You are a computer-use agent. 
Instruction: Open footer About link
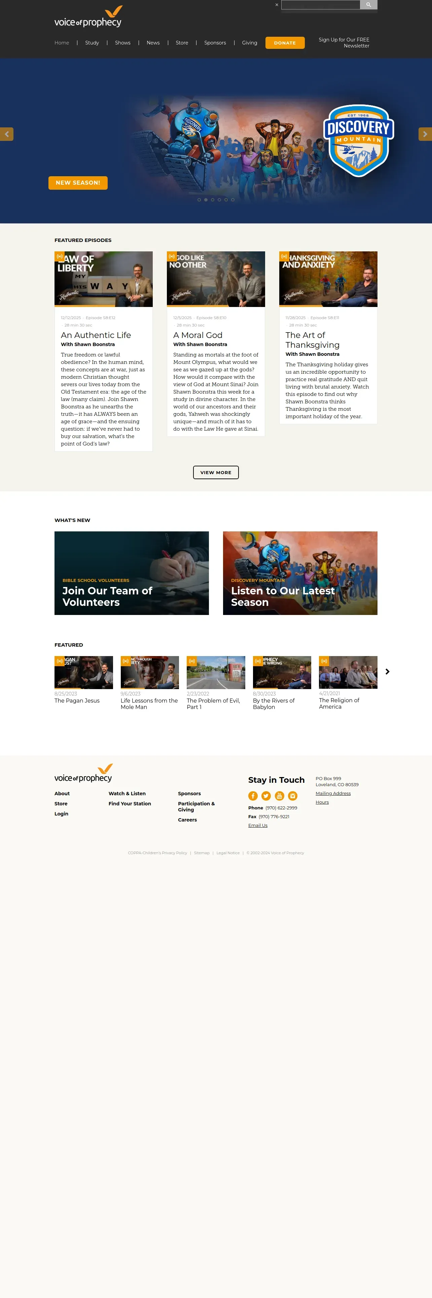62,794
